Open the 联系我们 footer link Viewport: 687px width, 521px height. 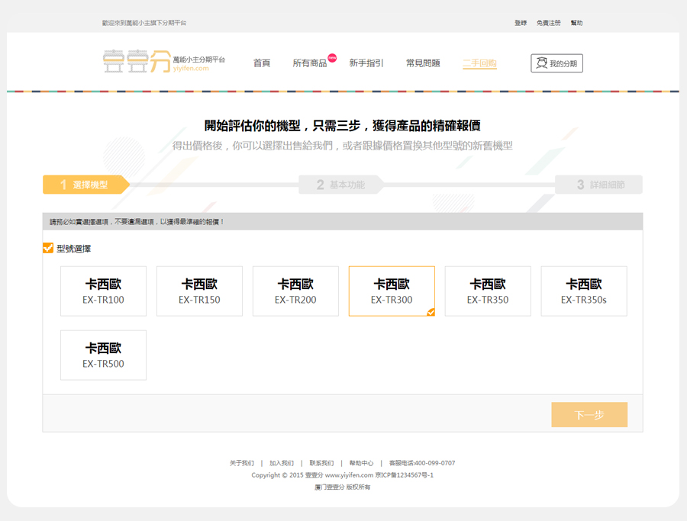[321, 463]
